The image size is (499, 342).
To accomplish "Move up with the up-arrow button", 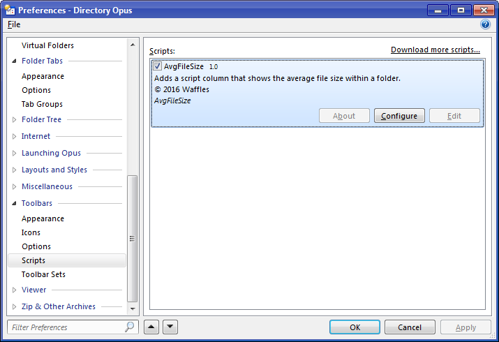I will (x=151, y=327).
